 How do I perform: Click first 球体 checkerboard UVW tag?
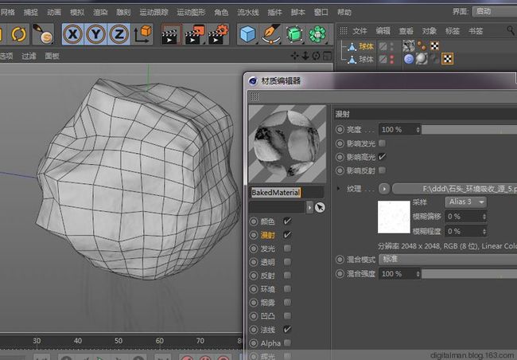click(434, 46)
